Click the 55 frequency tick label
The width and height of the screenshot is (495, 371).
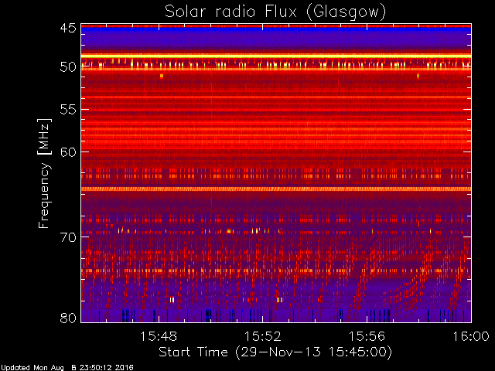[68, 110]
